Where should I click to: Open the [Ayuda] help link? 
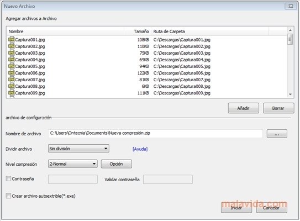[x=140, y=149]
